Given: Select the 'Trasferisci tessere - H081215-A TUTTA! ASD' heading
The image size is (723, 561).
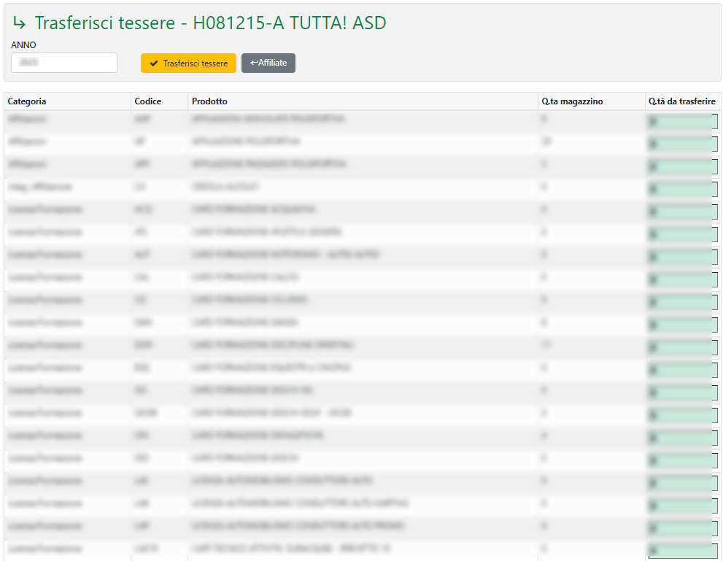Looking at the screenshot, I should tap(210, 24).
